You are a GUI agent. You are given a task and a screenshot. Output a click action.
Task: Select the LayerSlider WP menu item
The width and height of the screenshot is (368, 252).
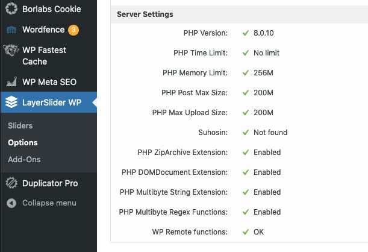pos(49,102)
